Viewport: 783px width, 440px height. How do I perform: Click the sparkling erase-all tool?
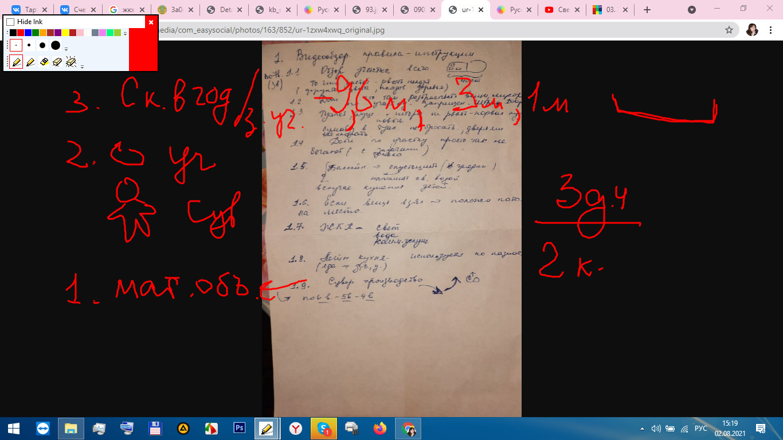point(71,62)
